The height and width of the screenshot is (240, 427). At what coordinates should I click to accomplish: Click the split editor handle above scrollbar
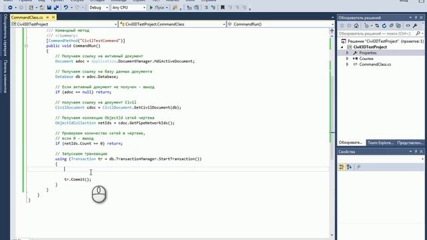(332, 30)
